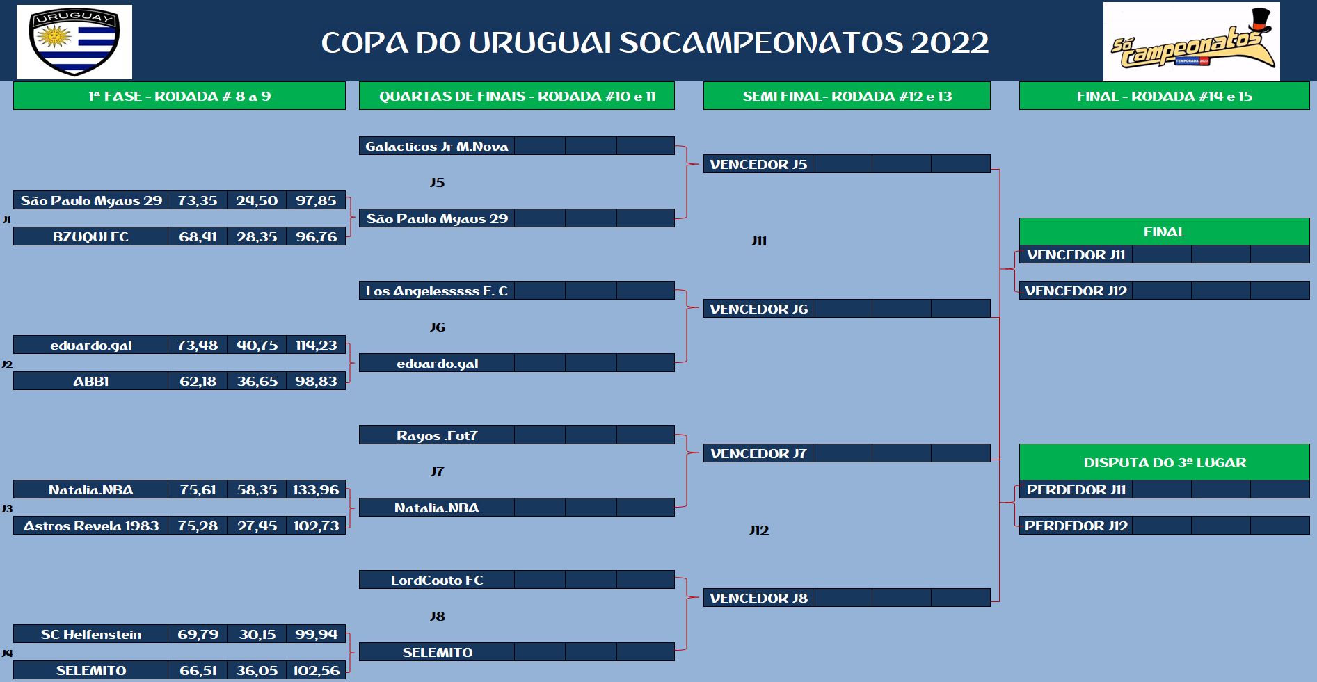1317x682 pixels.
Task: Click the FINAL - RODADA #14 e 15 header
Action: [1164, 96]
